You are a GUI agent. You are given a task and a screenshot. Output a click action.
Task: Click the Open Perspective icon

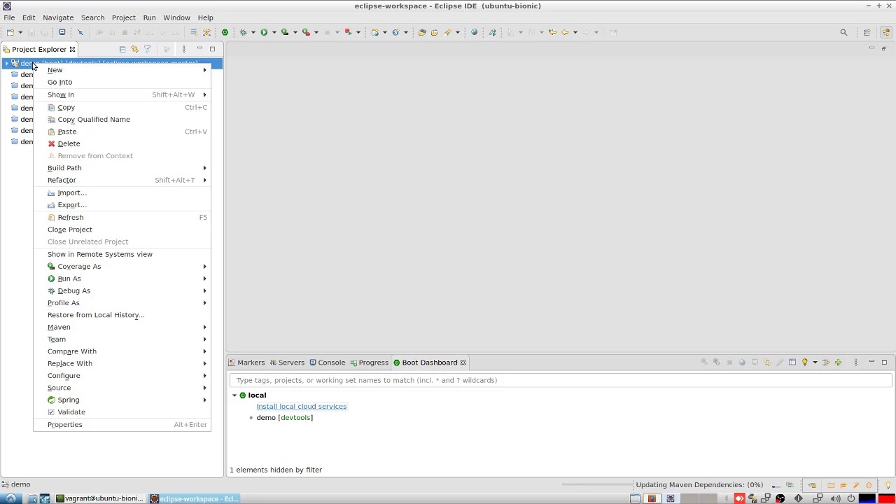click(867, 32)
